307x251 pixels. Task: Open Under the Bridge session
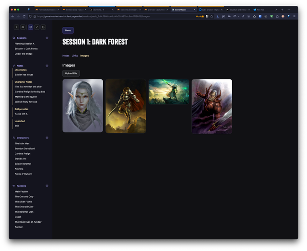pos(24,54)
